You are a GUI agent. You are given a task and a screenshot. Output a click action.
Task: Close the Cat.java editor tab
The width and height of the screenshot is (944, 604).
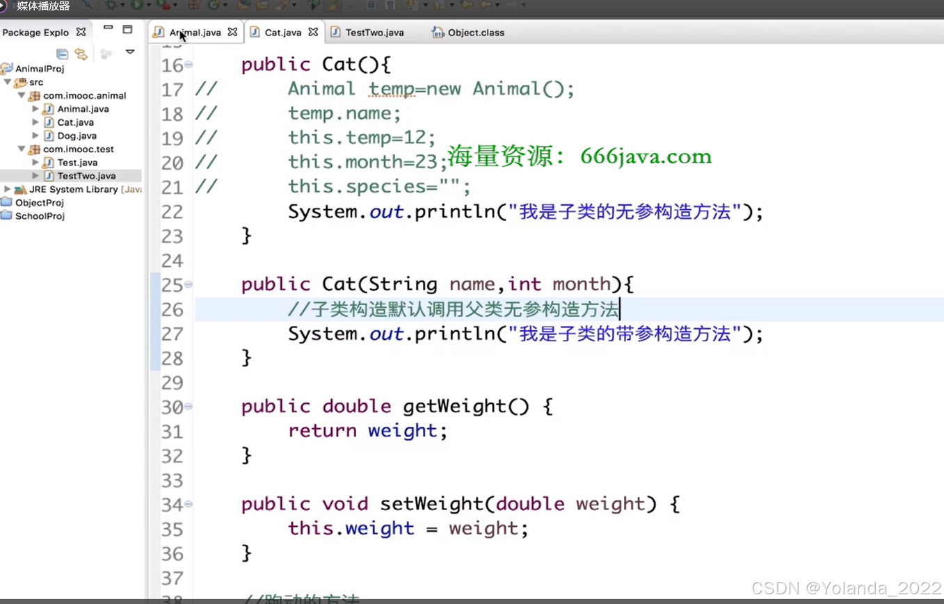(313, 32)
